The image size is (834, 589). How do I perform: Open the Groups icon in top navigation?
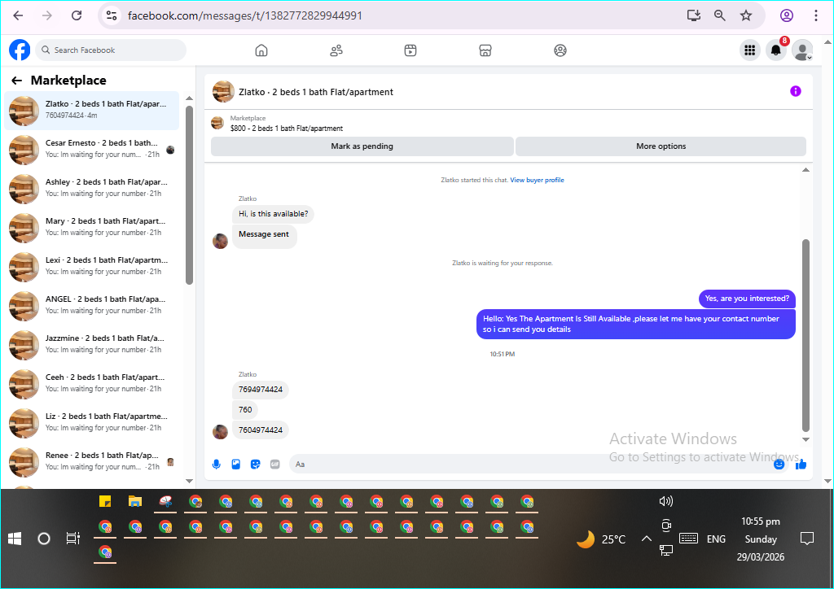tap(560, 50)
